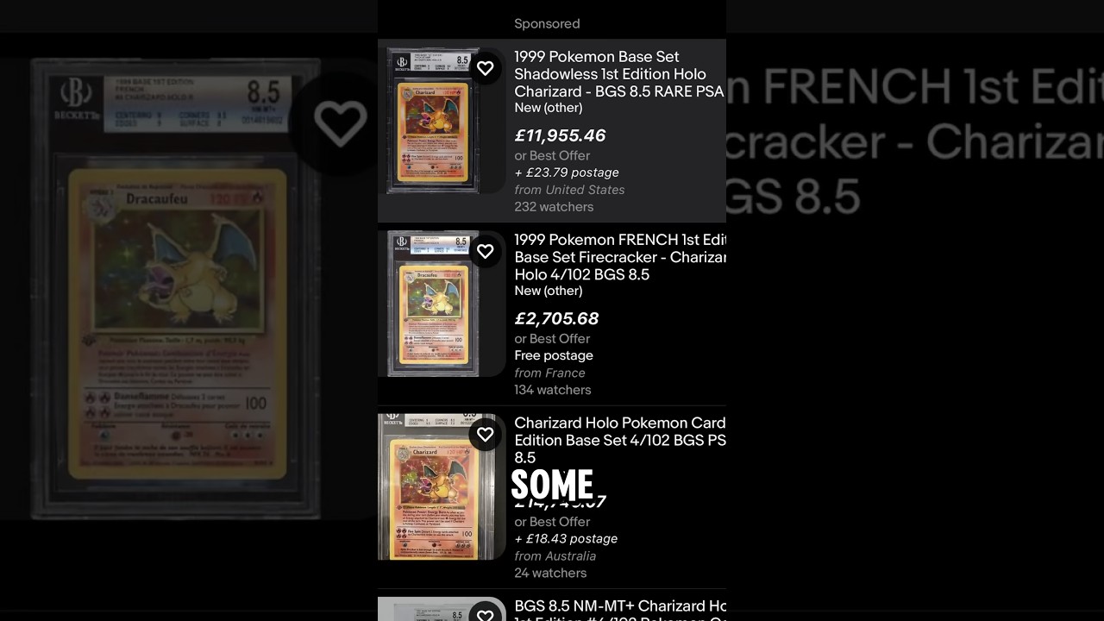Favorite the French Firecracker Charizard listing
The height and width of the screenshot is (621, 1104).
point(486,251)
